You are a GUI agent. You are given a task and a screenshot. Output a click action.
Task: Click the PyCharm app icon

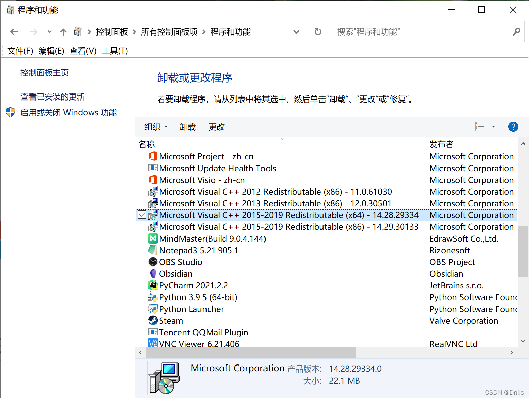pyautogui.click(x=153, y=285)
